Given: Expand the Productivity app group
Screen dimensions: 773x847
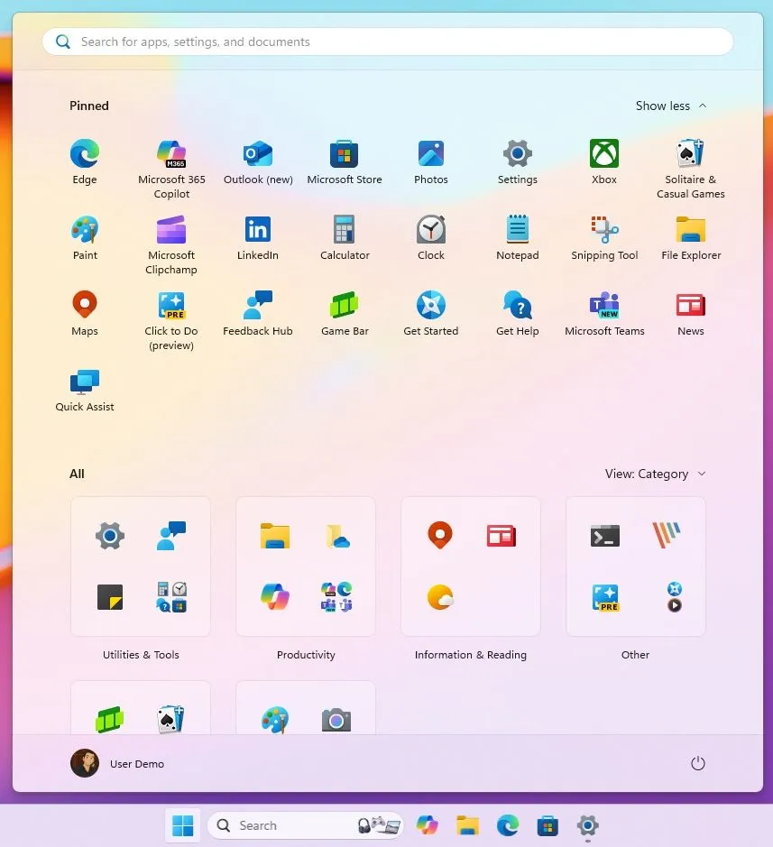Looking at the screenshot, I should point(305,566).
